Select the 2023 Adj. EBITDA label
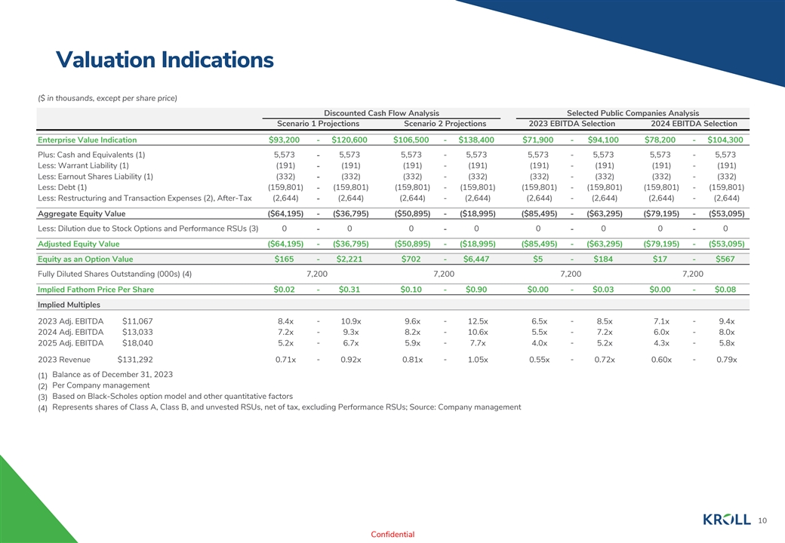 point(71,321)
